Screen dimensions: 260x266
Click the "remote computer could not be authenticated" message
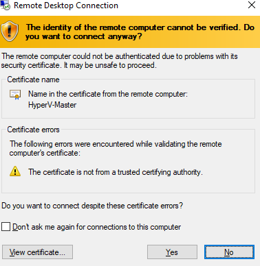point(120,61)
